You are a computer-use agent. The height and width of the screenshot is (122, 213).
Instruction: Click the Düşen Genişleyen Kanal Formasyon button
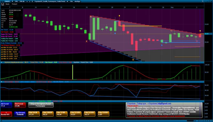pyautogui.click(x=41, y=105)
